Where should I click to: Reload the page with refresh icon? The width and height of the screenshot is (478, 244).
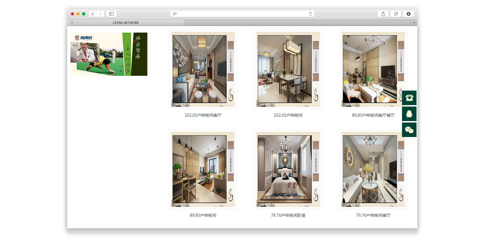coord(310,14)
